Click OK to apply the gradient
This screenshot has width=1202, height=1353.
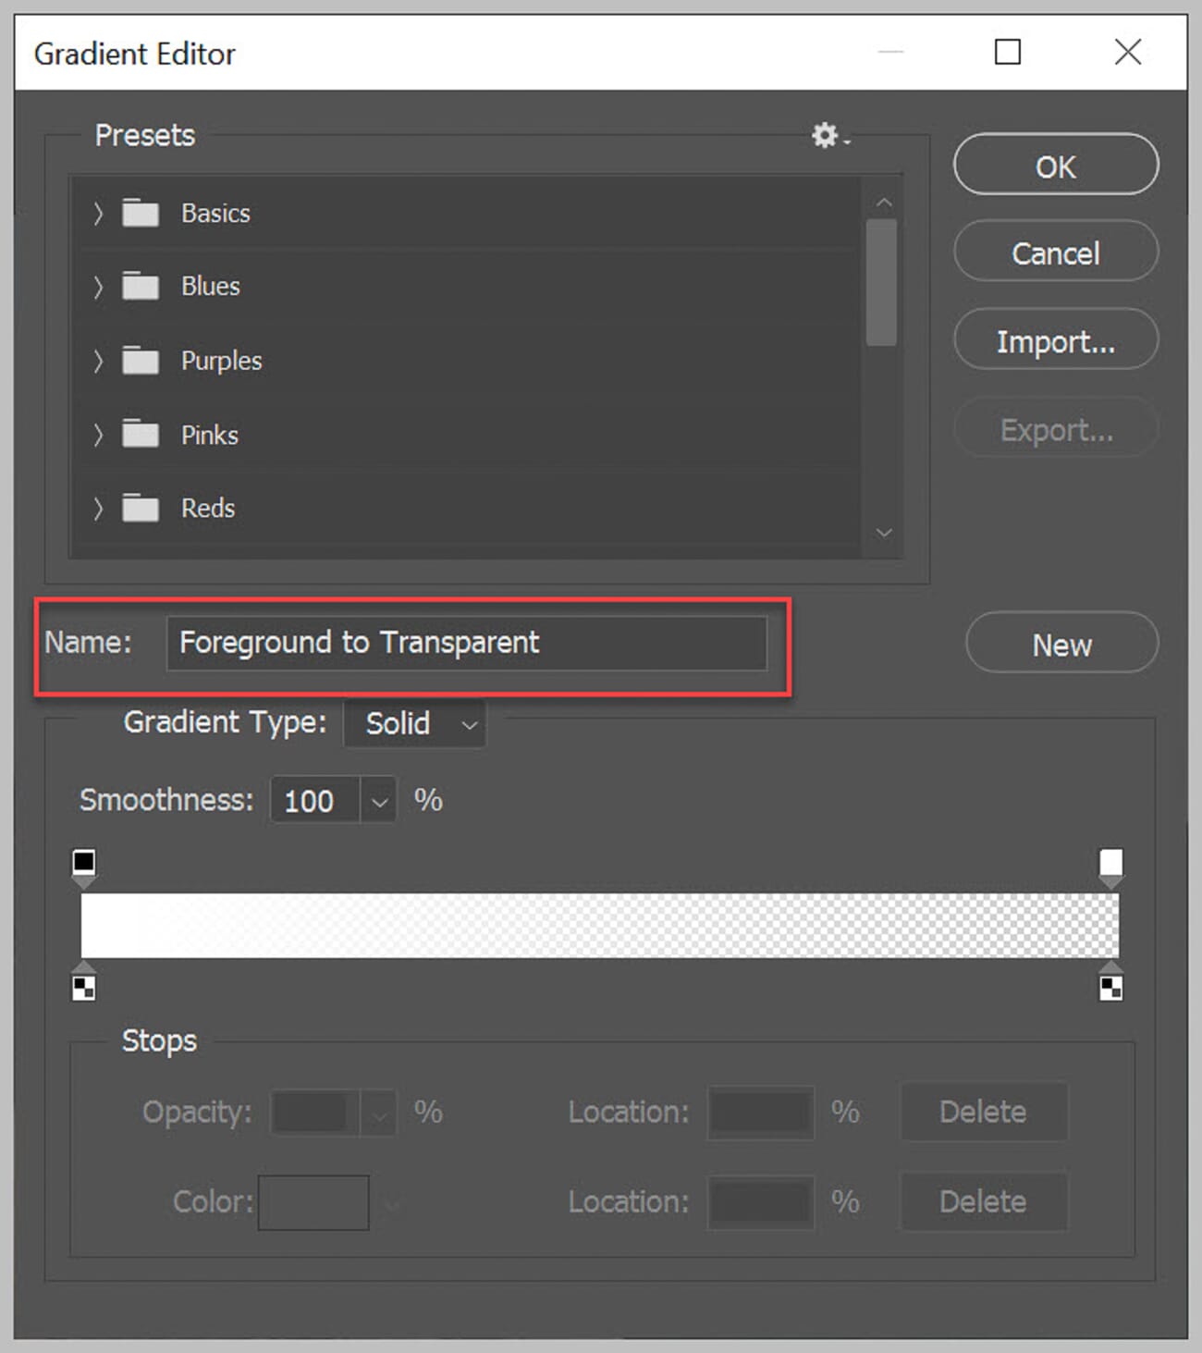coord(1054,166)
